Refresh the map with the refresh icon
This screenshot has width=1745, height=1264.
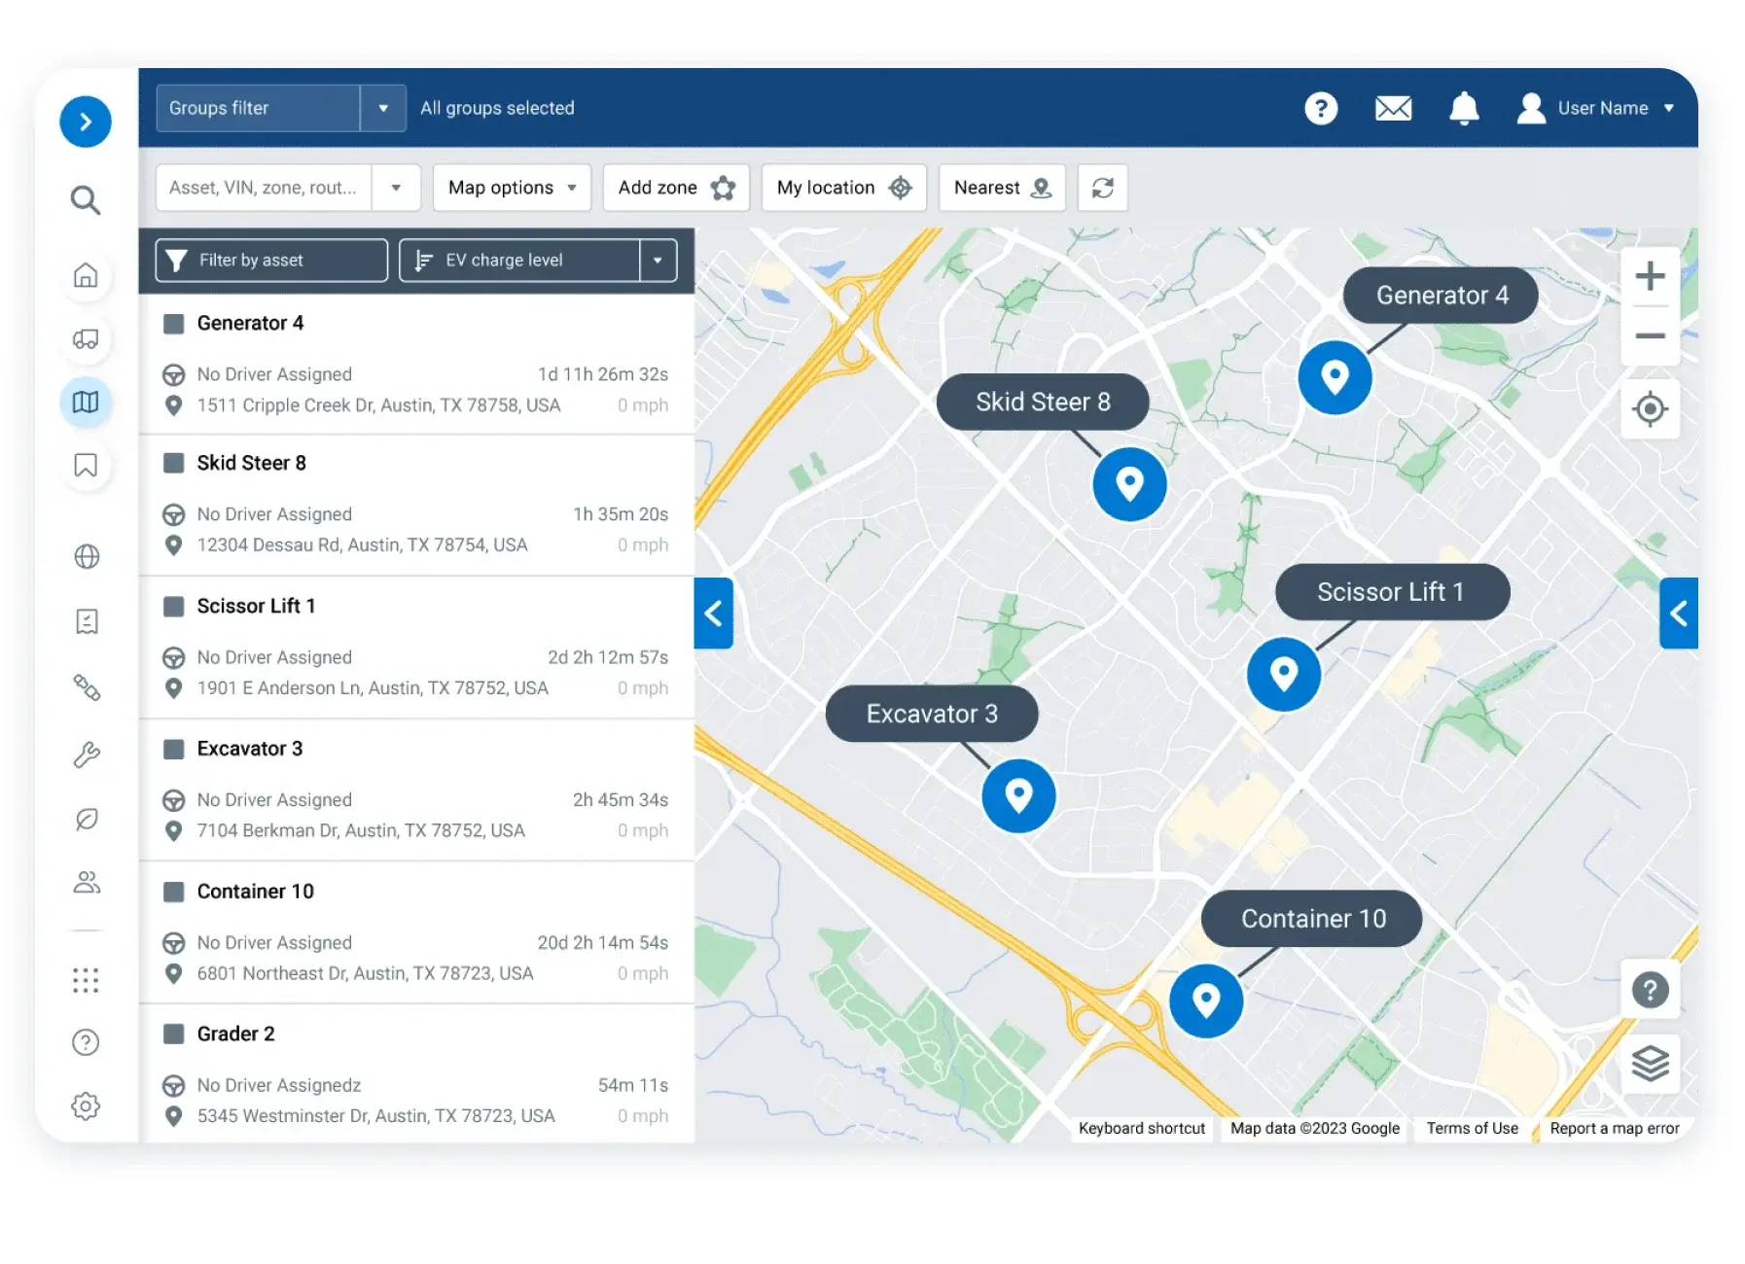click(x=1102, y=187)
